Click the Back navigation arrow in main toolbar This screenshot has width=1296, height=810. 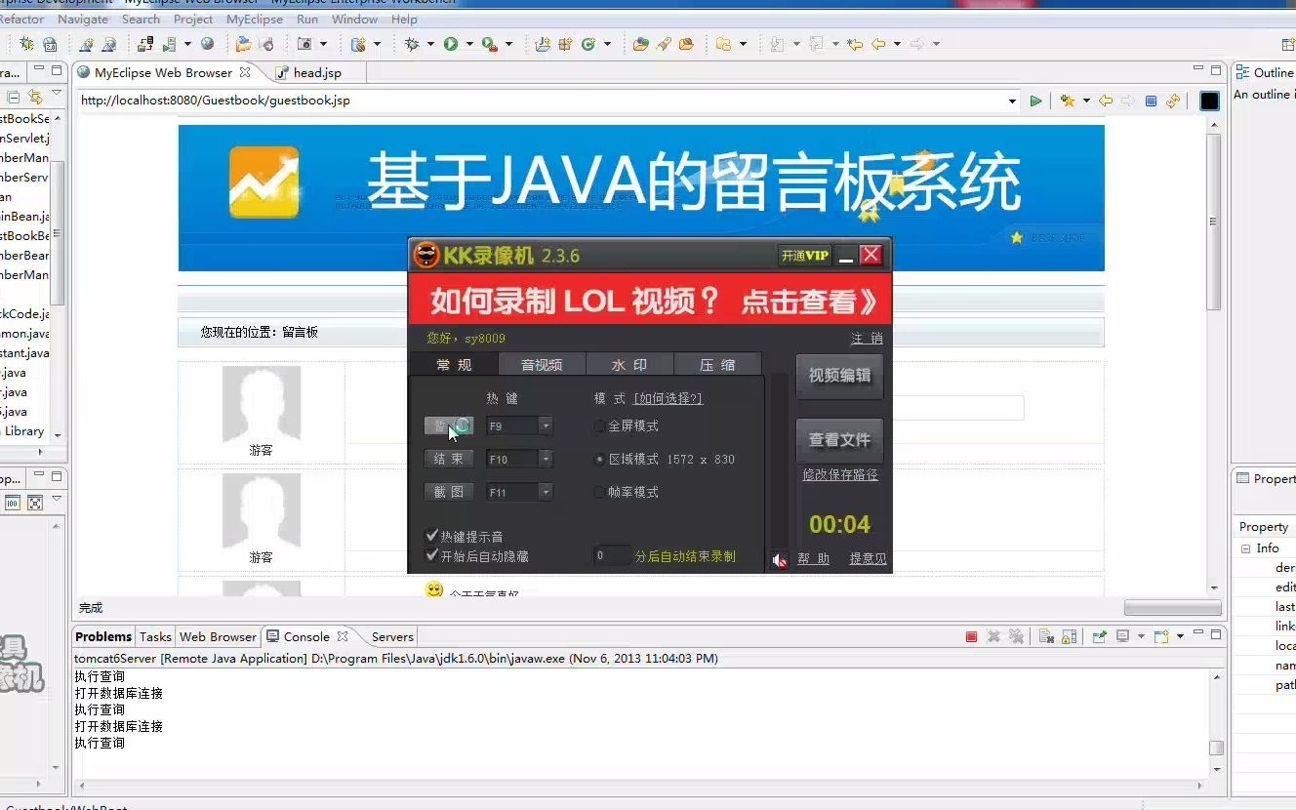878,44
